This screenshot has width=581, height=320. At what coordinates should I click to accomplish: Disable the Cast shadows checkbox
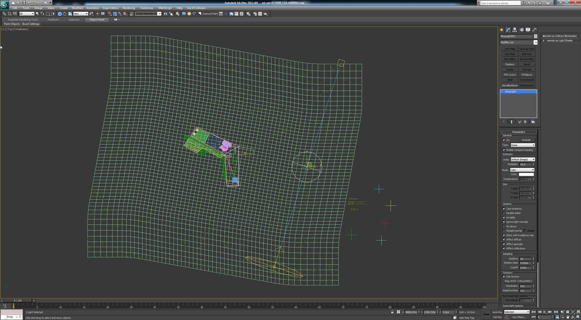504,209
